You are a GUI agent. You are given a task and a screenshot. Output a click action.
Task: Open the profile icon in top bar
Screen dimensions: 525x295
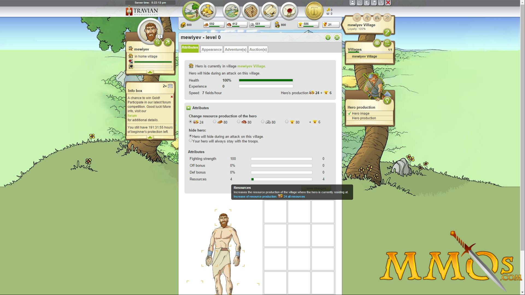click(x=353, y=3)
